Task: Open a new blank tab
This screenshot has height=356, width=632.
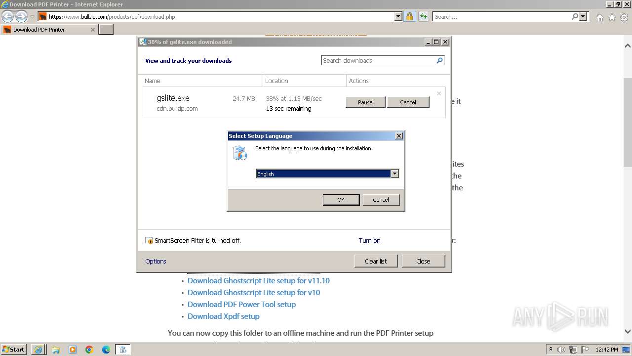Action: point(106,30)
